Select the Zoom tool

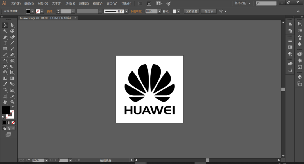click(x=12, y=102)
